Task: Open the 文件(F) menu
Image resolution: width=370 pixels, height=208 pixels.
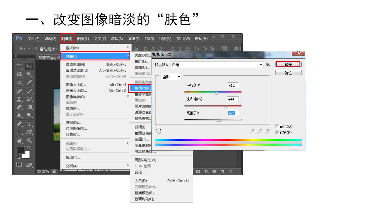Action: (x=34, y=38)
